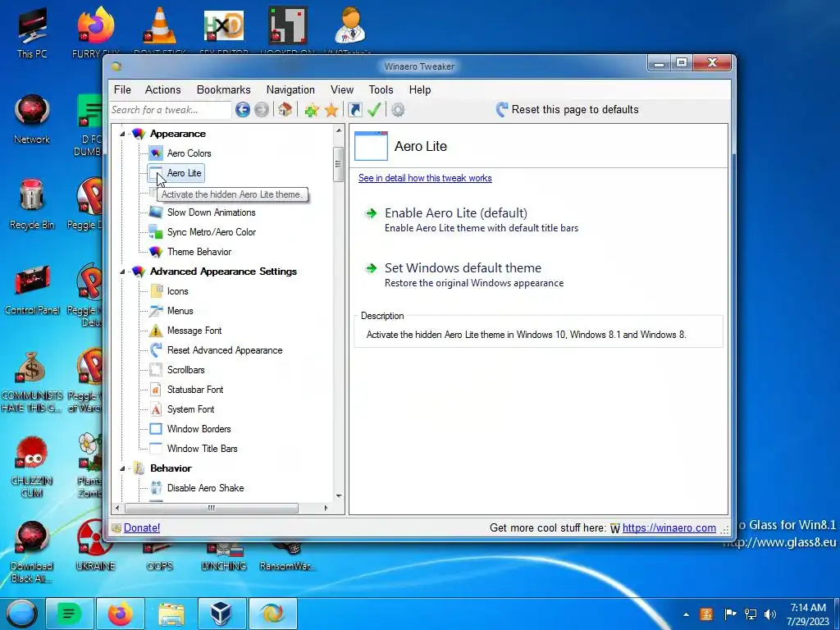Click Reset this page to defaults
Viewport: 840px width, 630px height.
pos(567,110)
